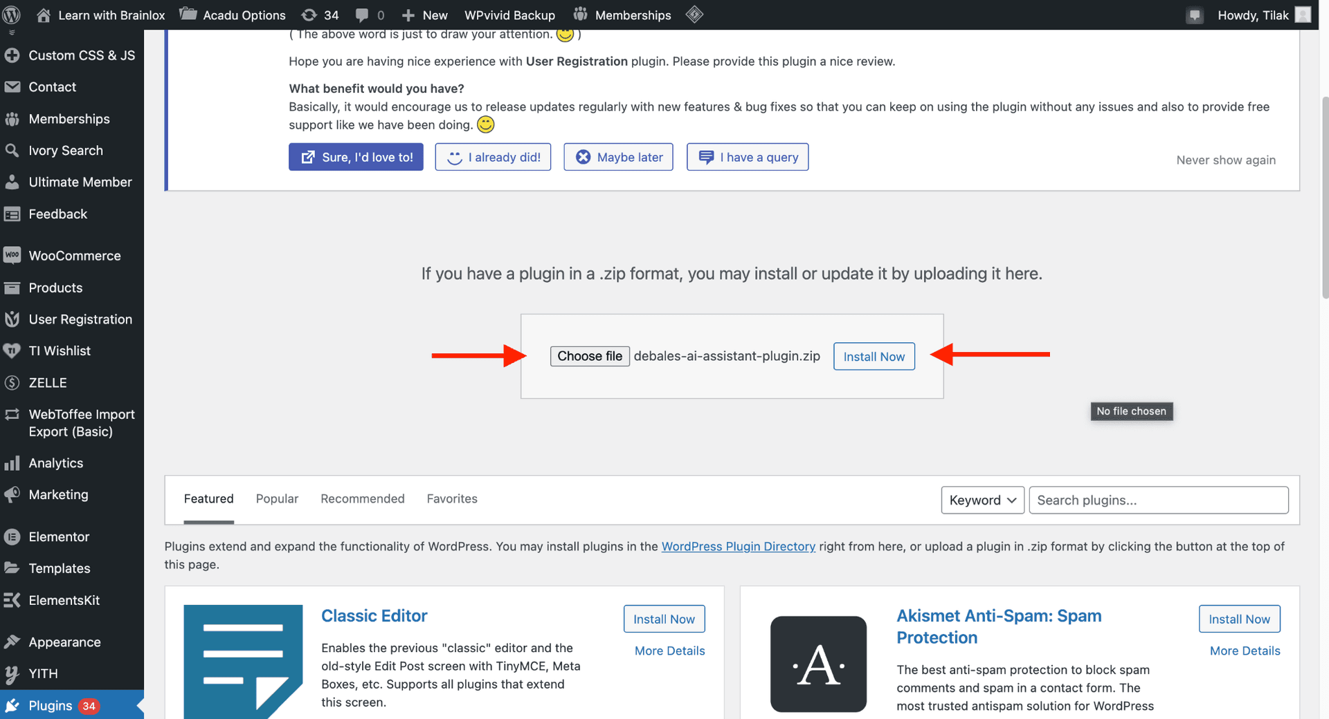Click the Choose file button
1329x719 pixels.
589,356
